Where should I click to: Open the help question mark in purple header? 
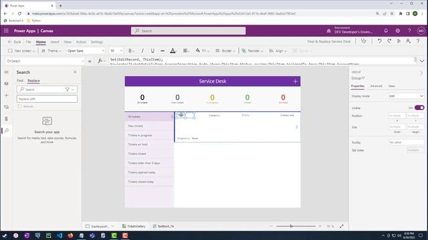409,31
